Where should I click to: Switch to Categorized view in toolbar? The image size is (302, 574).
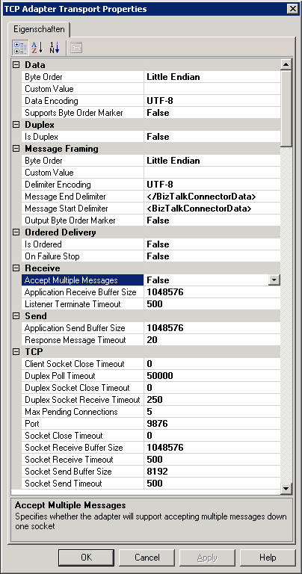(19, 48)
